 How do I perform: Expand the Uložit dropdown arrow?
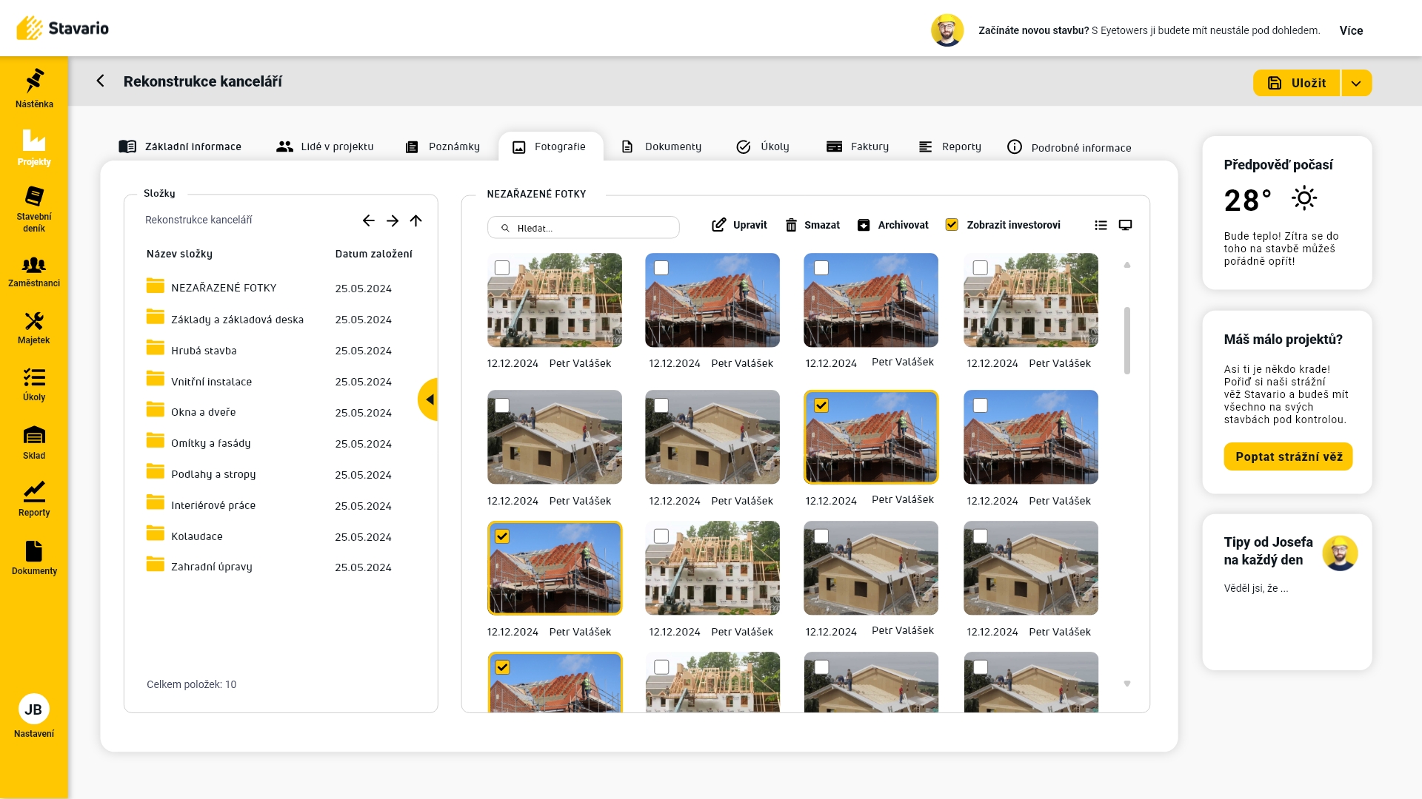(x=1355, y=84)
